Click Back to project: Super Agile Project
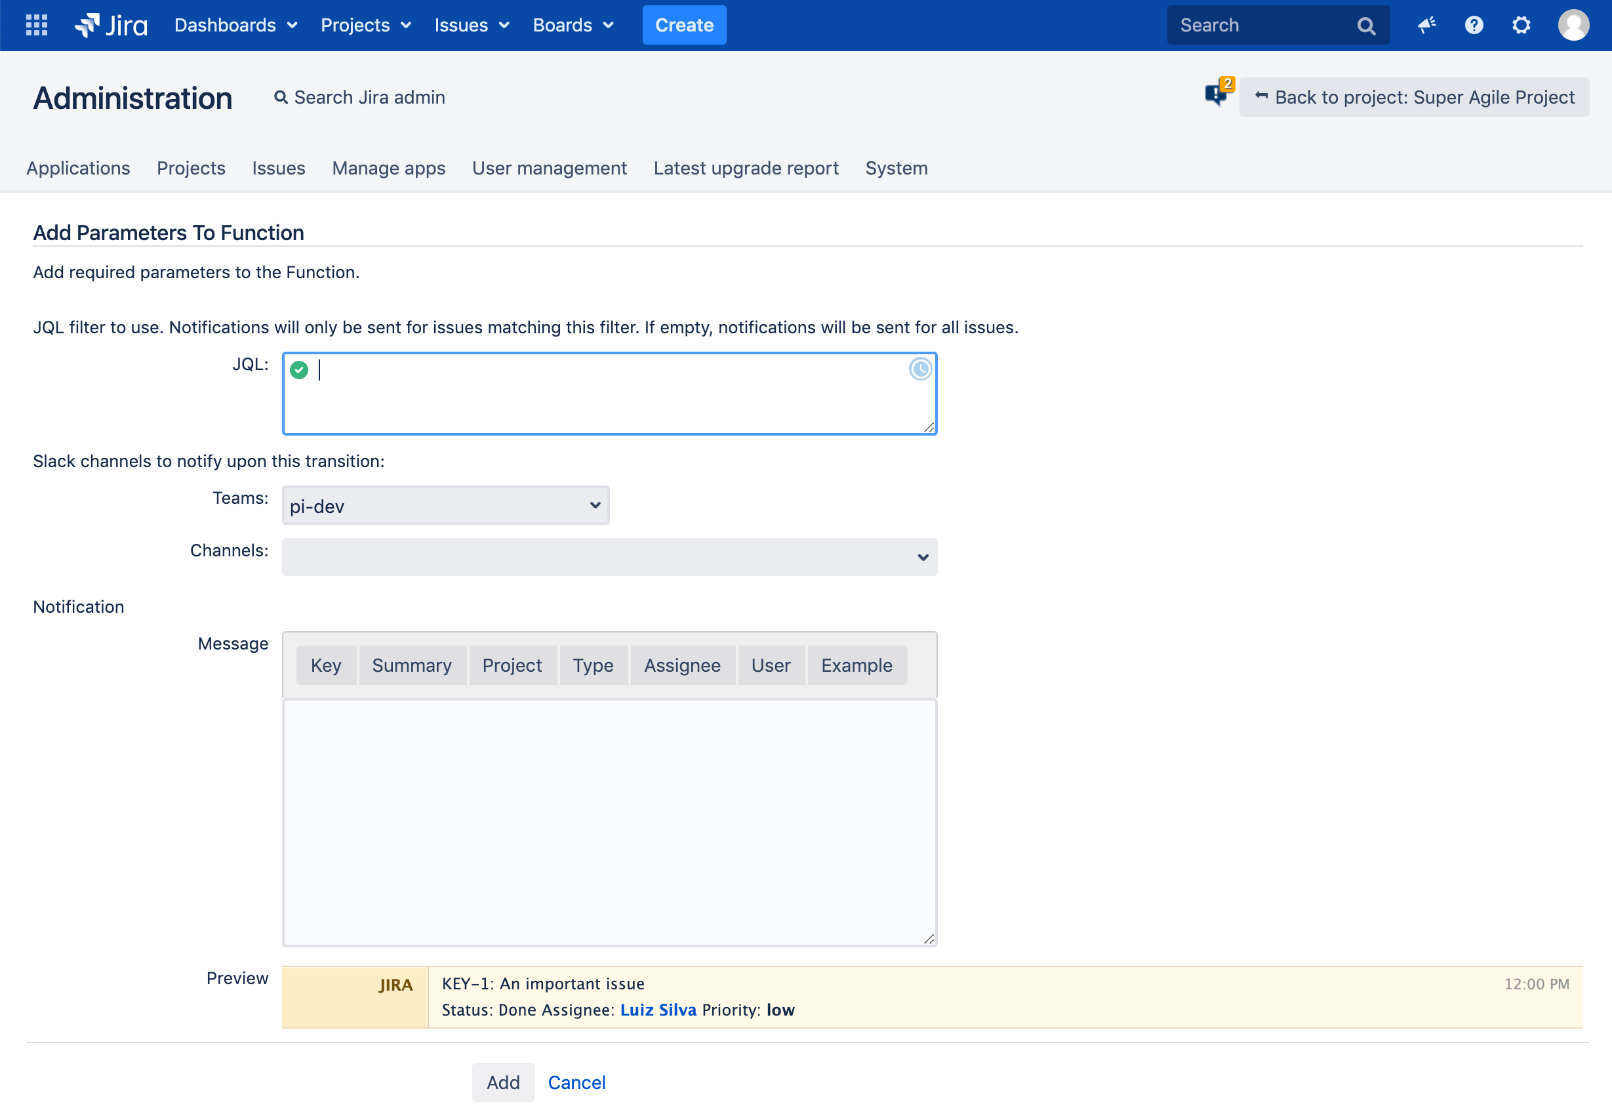This screenshot has width=1612, height=1114. pyautogui.click(x=1414, y=97)
